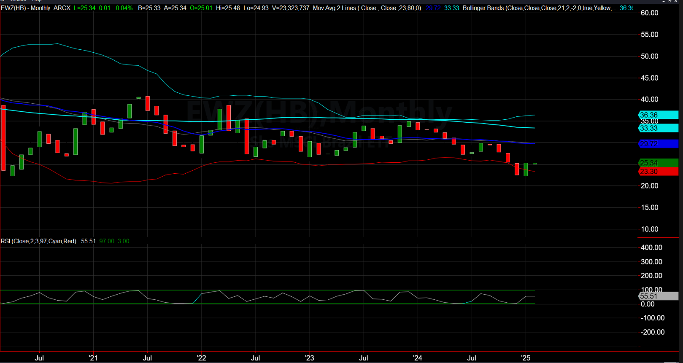Click the 55.51 RSI value beside label
683x363 pixels.
88,241
